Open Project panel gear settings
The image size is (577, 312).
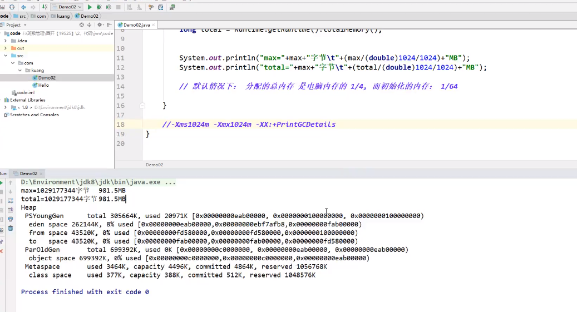tap(100, 25)
